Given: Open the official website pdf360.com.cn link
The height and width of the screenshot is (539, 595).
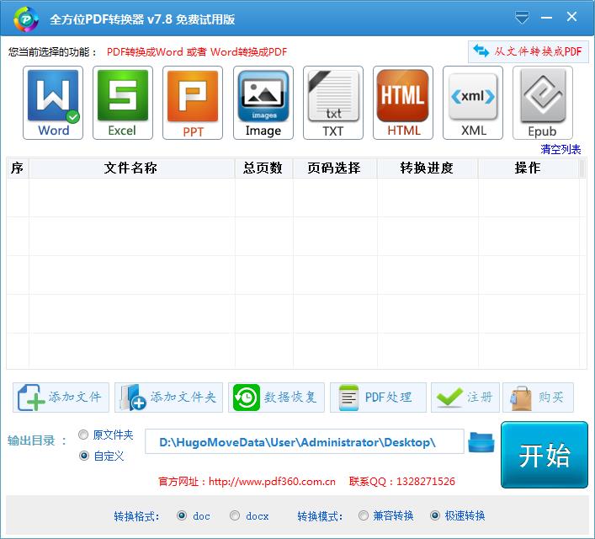Looking at the screenshot, I should [x=272, y=482].
